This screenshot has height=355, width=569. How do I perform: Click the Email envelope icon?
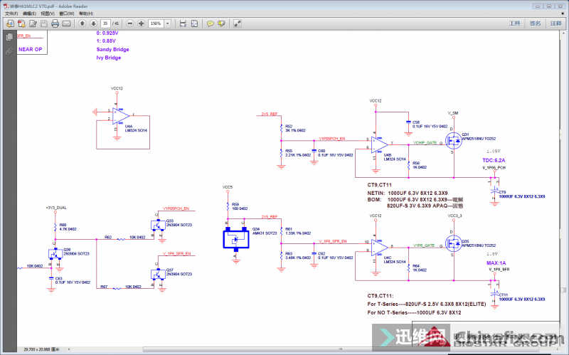(x=67, y=23)
